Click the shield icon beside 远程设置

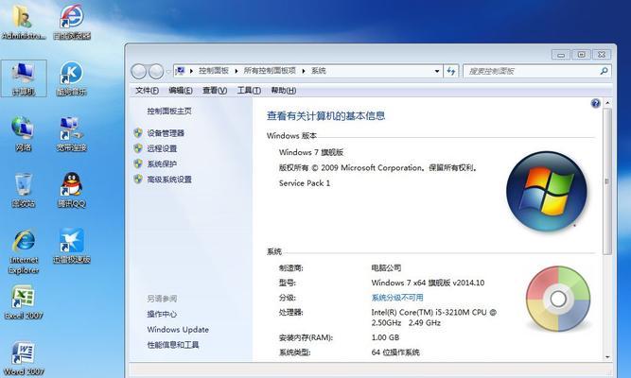click(138, 148)
